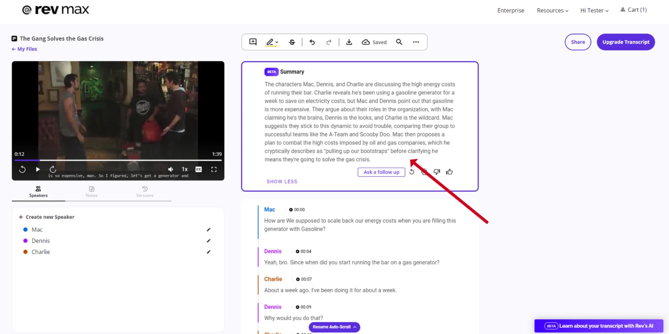
Task: Edit the speaker name Charlie
Action: click(209, 252)
